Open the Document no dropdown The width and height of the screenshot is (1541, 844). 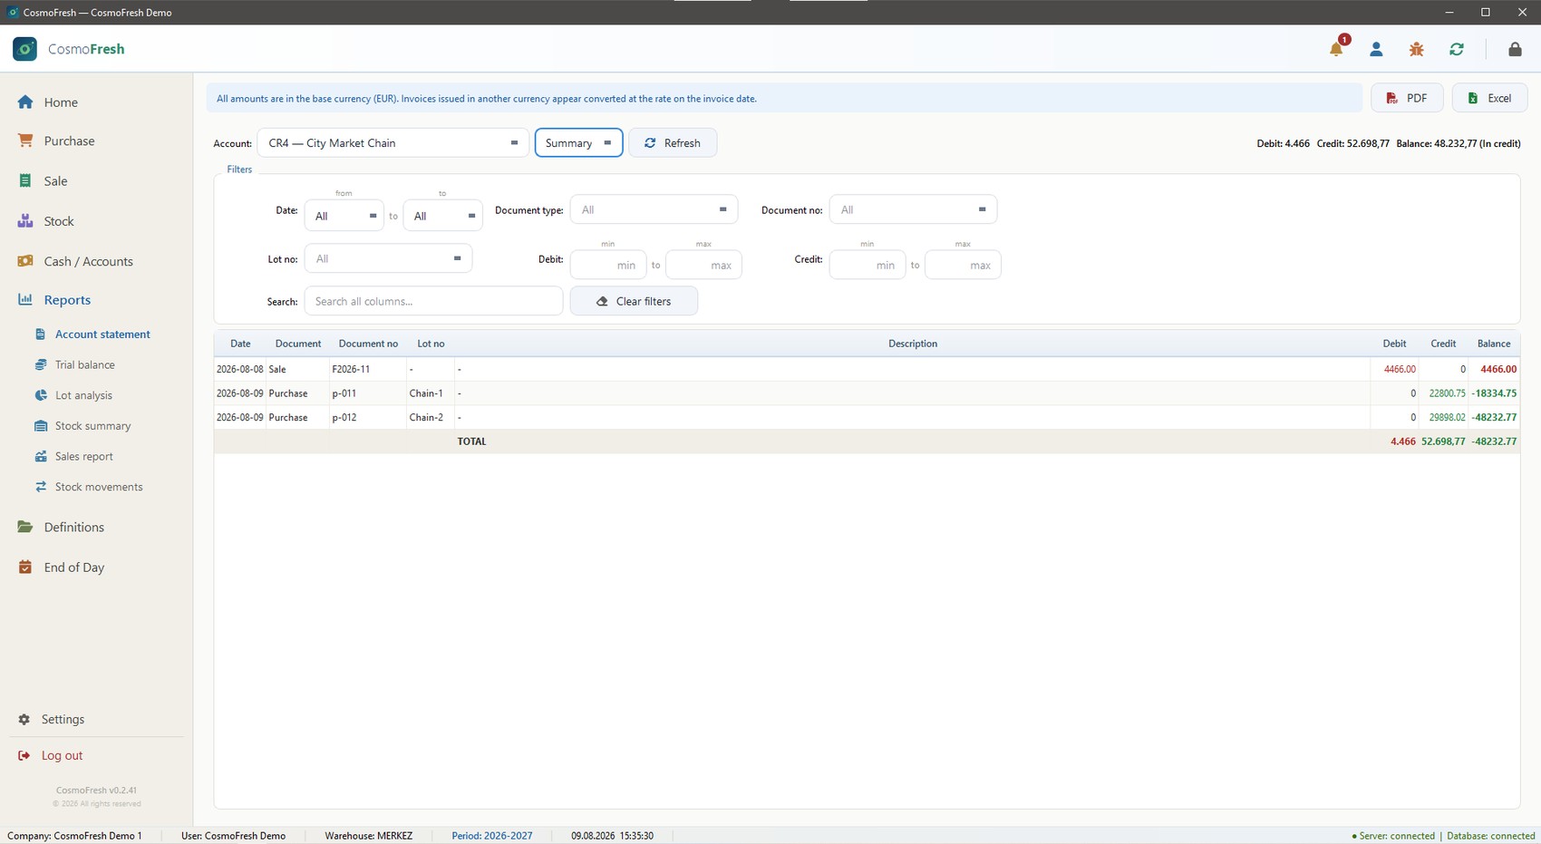(913, 209)
